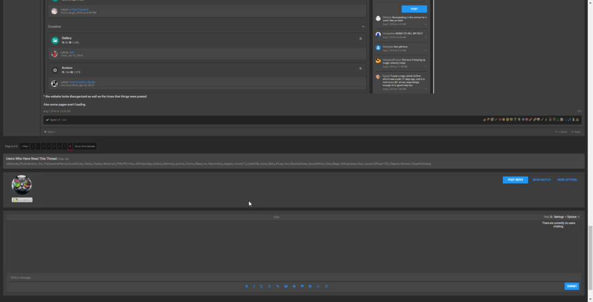Click your avatar beside reply box
Image resolution: width=593 pixels, height=302 pixels.
[21, 185]
